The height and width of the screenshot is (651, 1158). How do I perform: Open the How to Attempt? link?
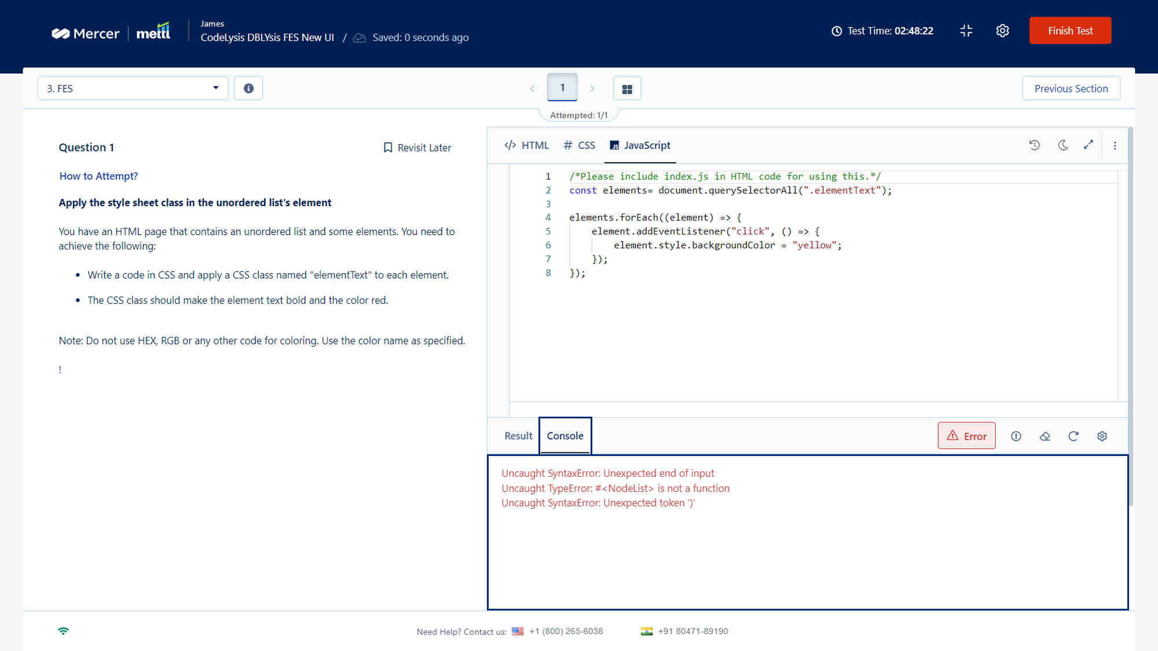(x=98, y=176)
